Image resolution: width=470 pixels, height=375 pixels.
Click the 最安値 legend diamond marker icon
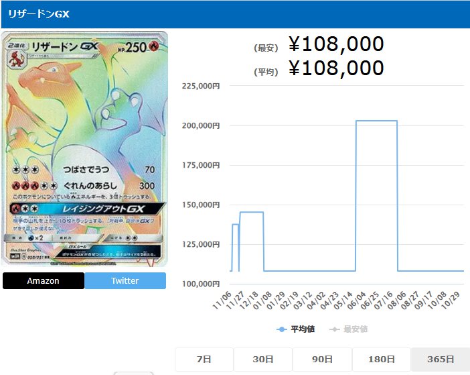335,329
